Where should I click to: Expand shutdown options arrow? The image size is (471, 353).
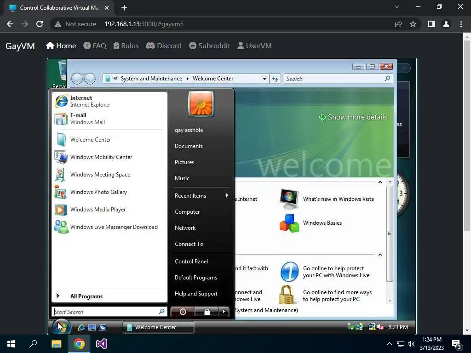224,312
